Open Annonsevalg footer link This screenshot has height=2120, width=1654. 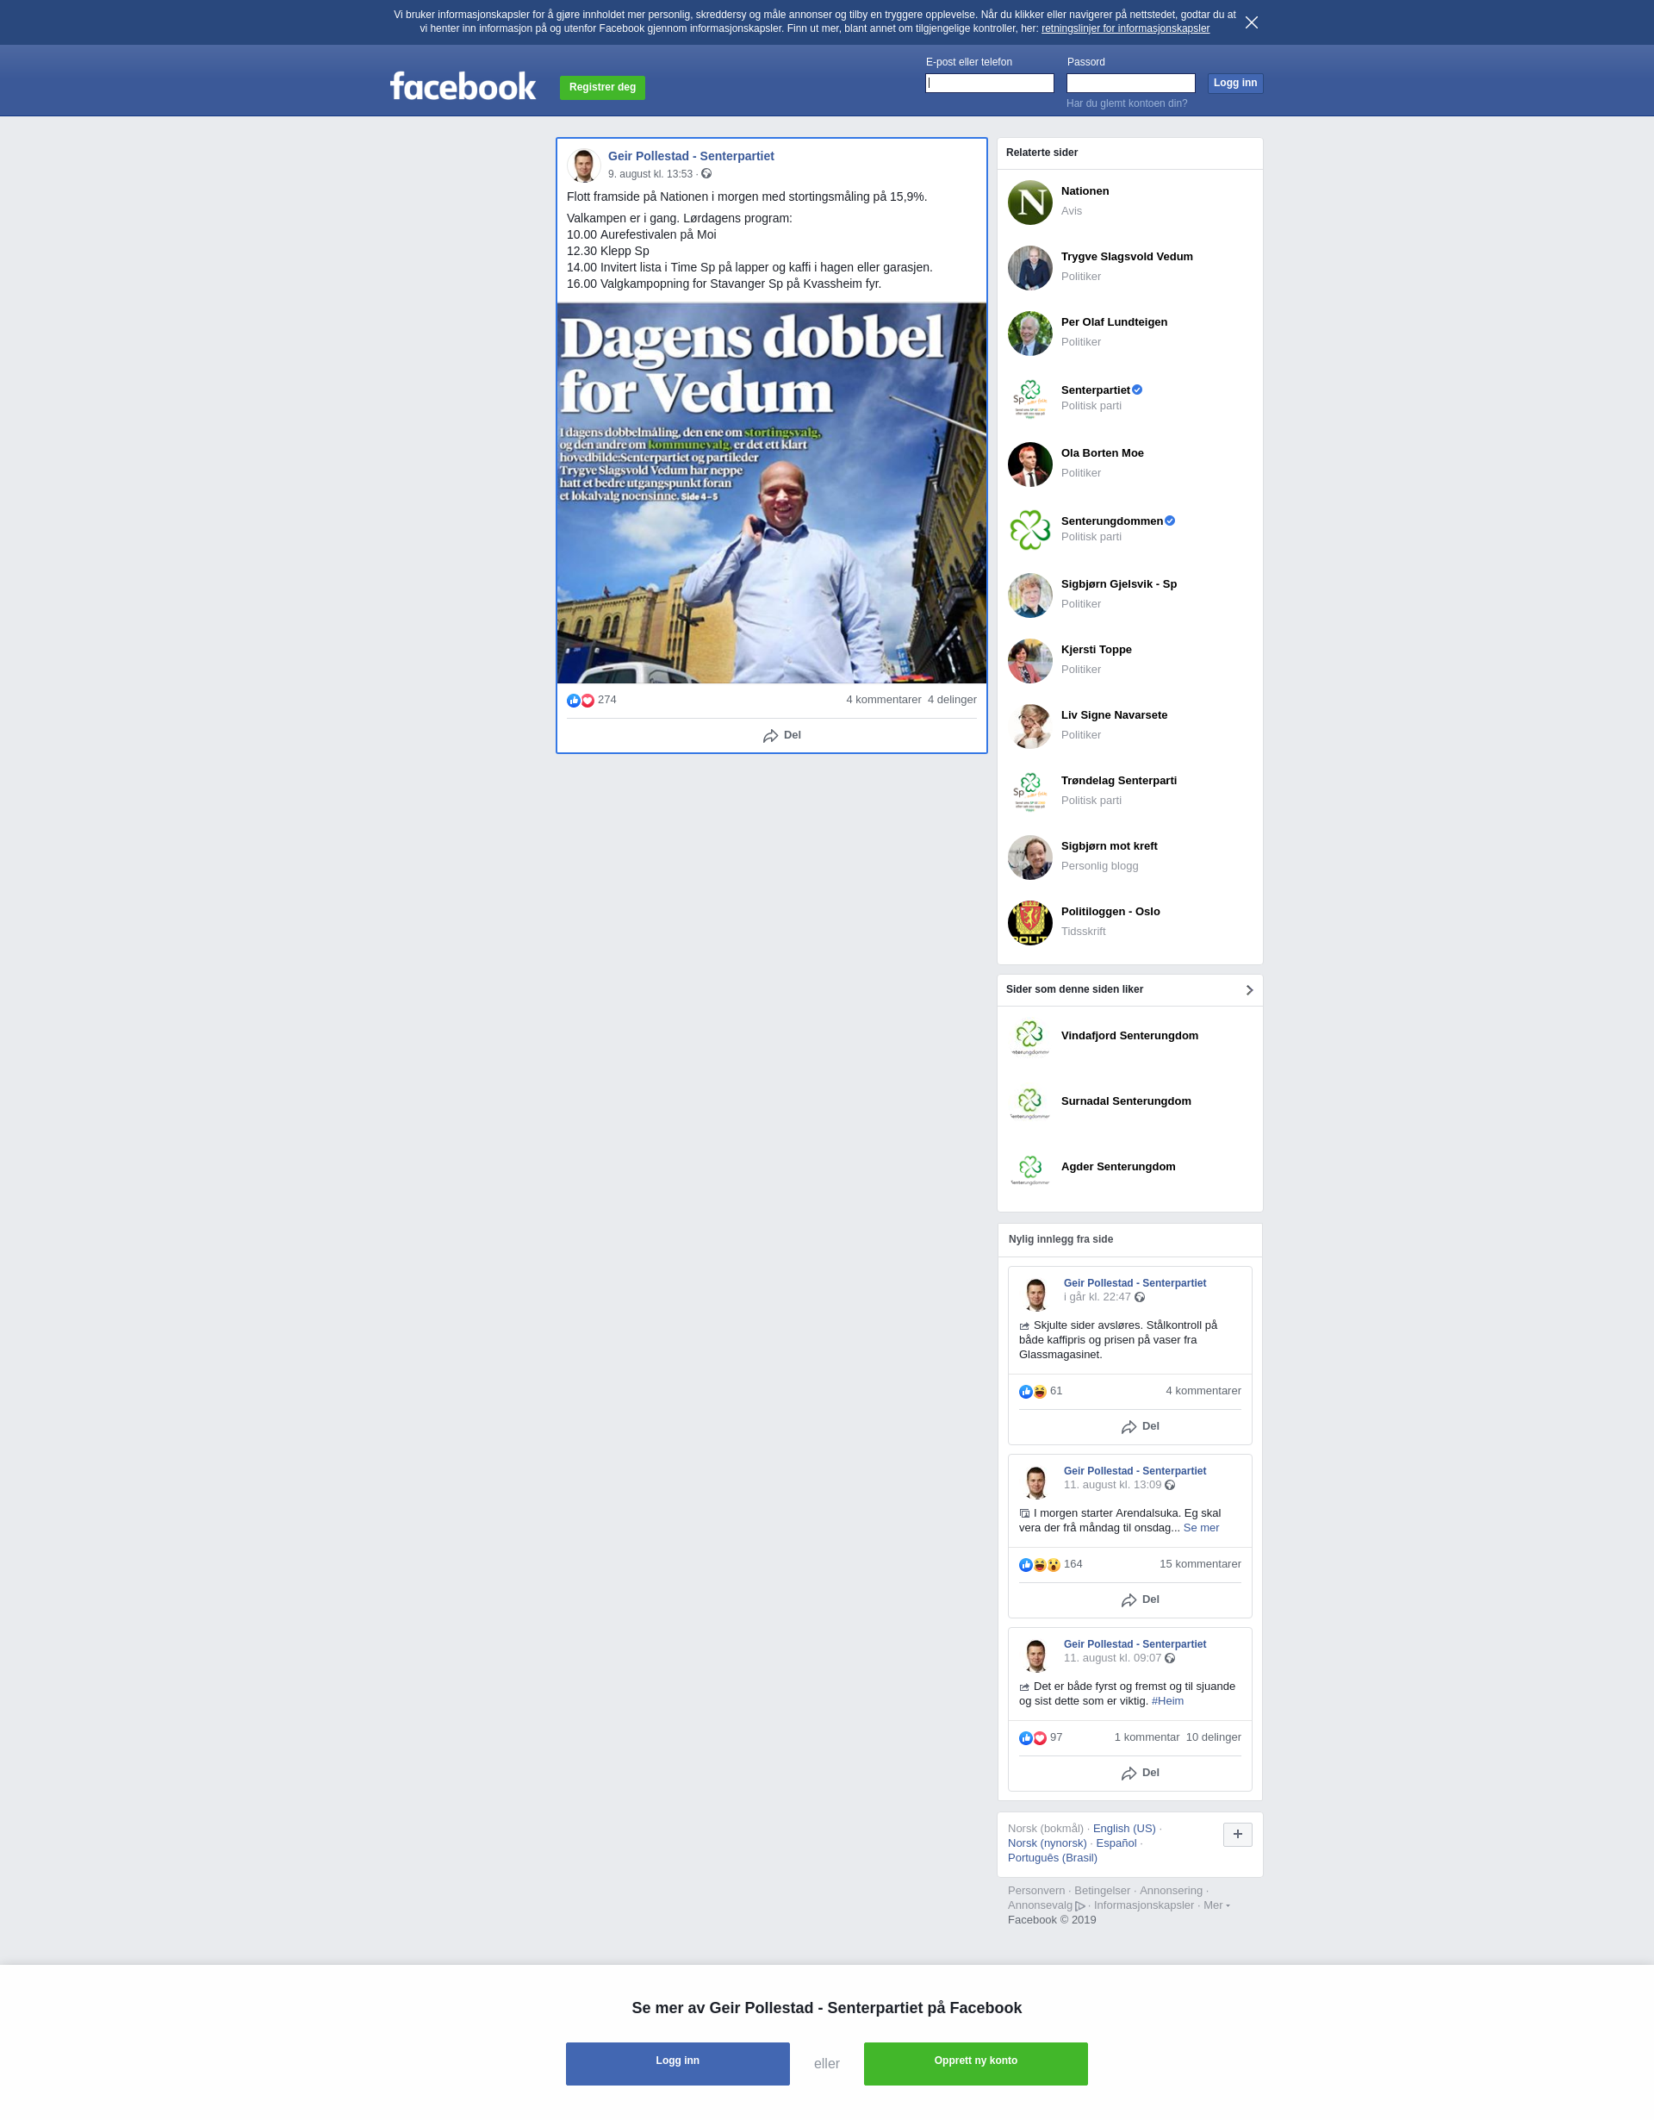[1046, 1905]
